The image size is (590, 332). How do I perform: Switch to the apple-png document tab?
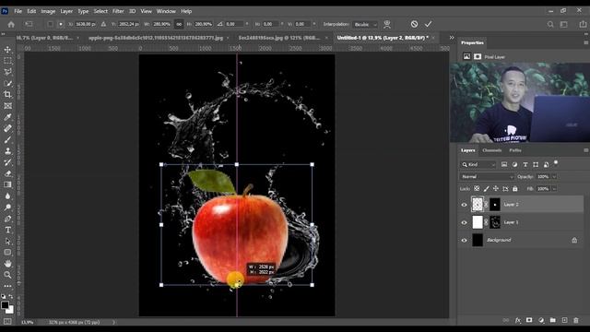tap(156, 38)
